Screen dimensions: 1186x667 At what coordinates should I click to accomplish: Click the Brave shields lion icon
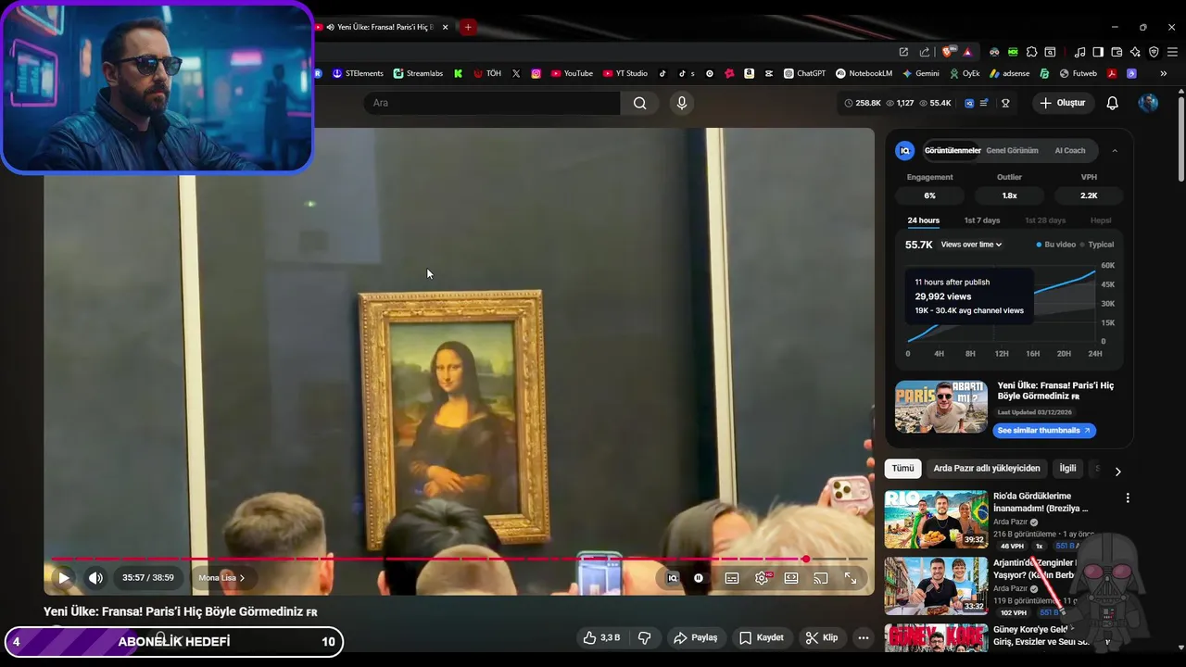pos(947,52)
